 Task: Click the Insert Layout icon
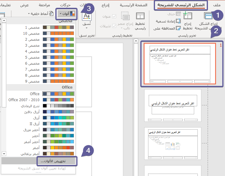click(188, 15)
